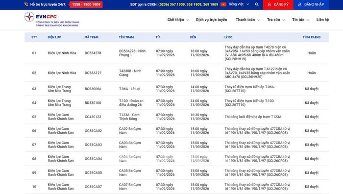Click the ĐĂNG KÝ register button

[278, 4]
